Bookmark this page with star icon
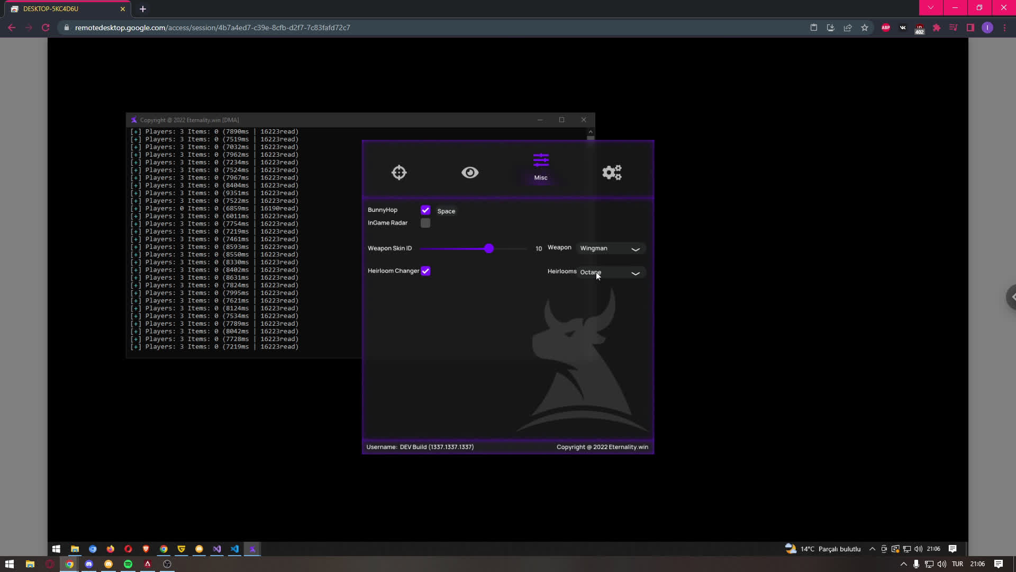The image size is (1016, 572). click(865, 28)
